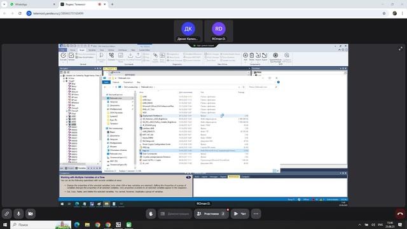Click the browser address bar
Image resolution: width=407 pixels, height=229 pixels.
202,13
